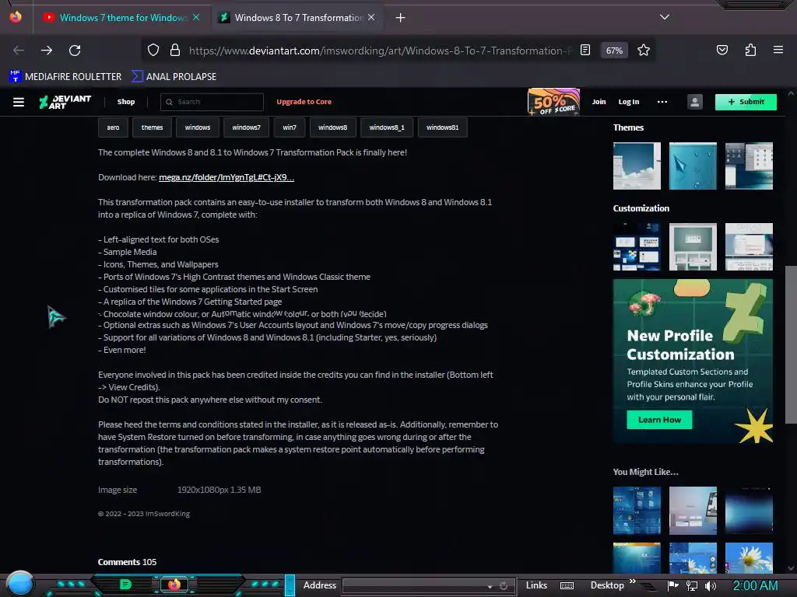This screenshot has height=597, width=797.
Task: Expand the list all tabs chevron
Action: click(x=665, y=17)
